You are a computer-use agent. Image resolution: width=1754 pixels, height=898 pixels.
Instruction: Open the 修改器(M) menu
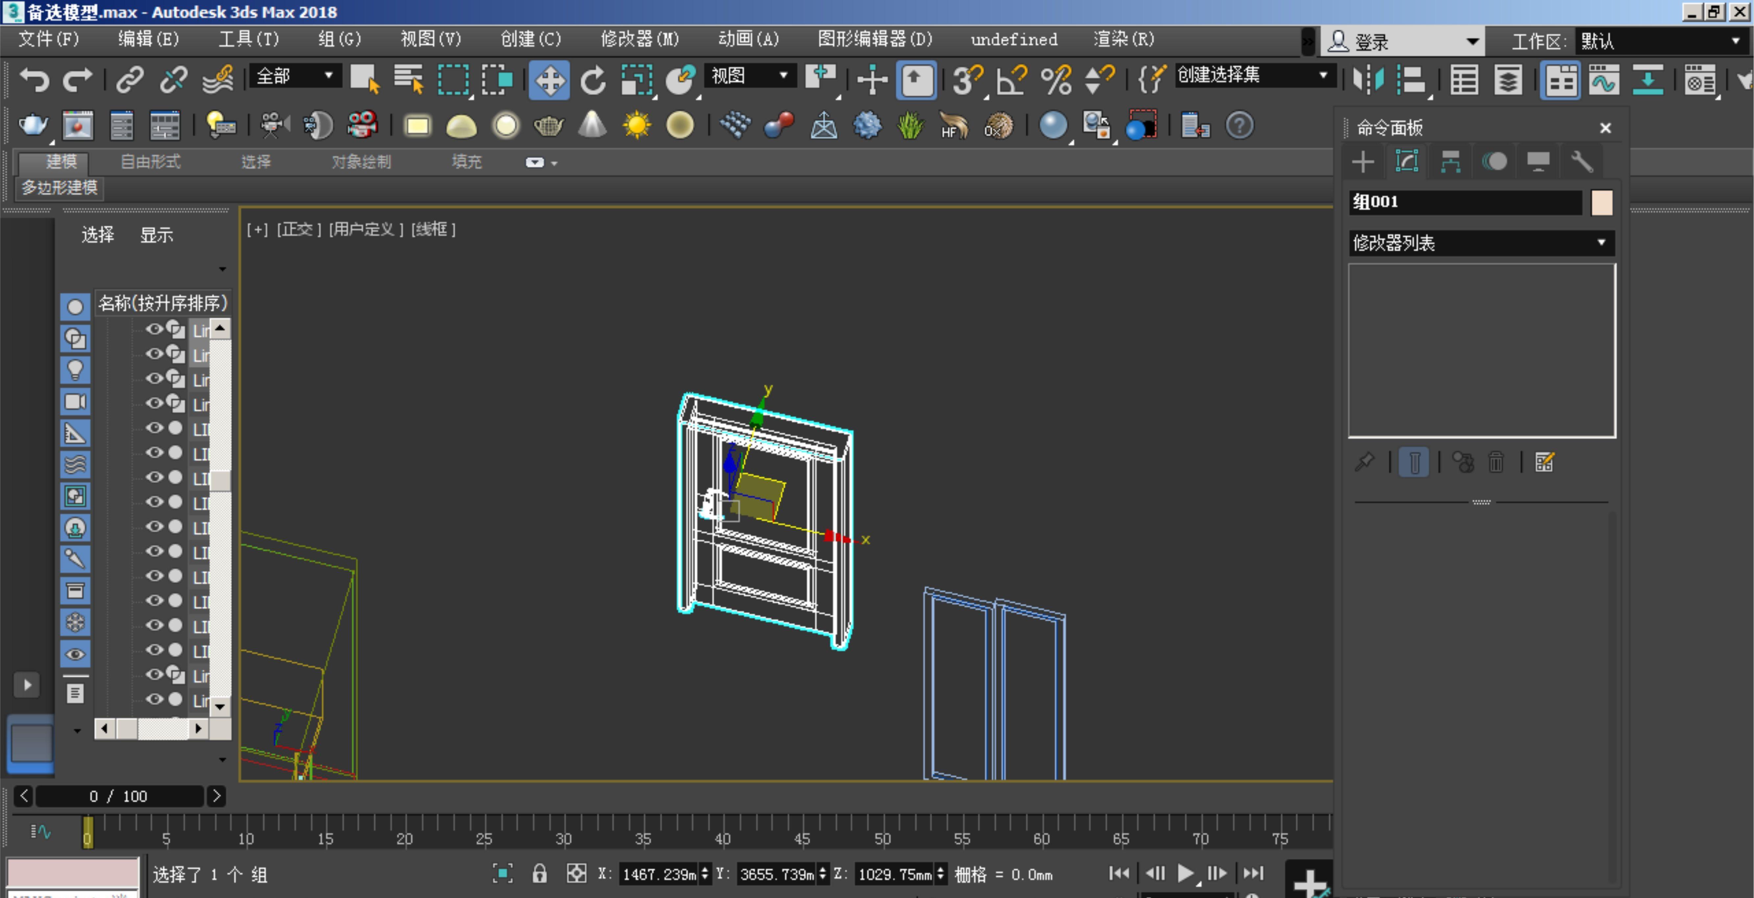click(639, 39)
